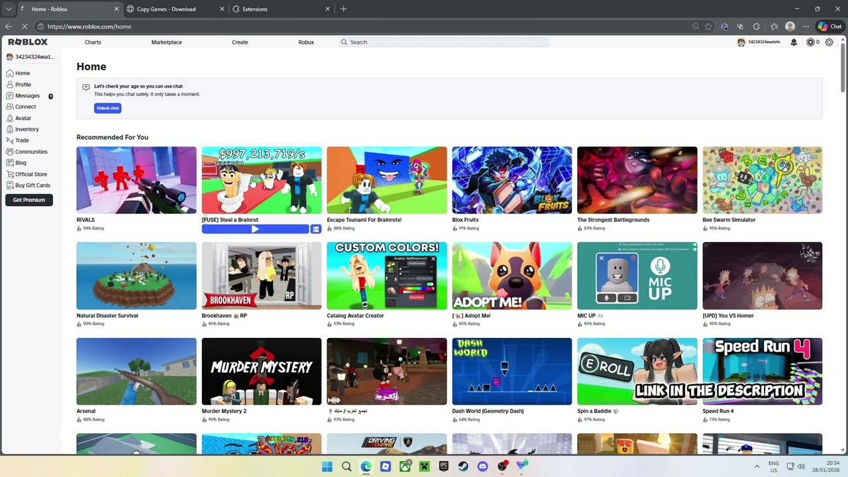This screenshot has width=848, height=477.
Task: Close the Extensions tab
Action: (327, 9)
